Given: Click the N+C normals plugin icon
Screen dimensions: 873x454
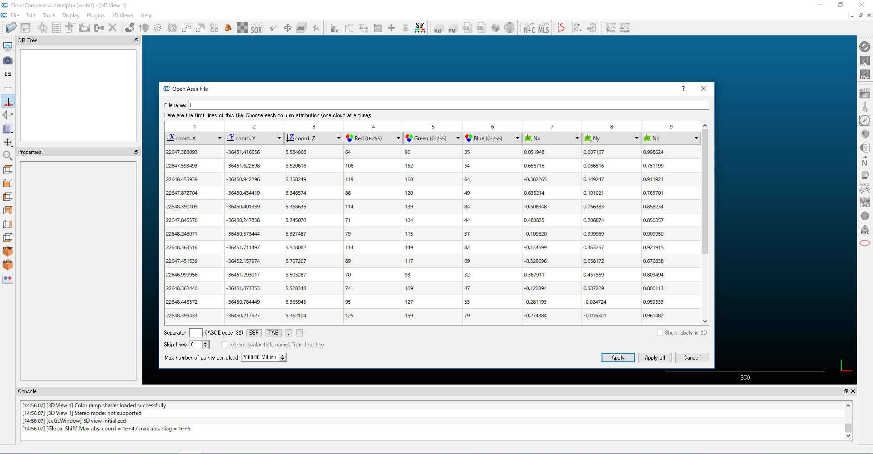Looking at the screenshot, I should (x=529, y=28).
